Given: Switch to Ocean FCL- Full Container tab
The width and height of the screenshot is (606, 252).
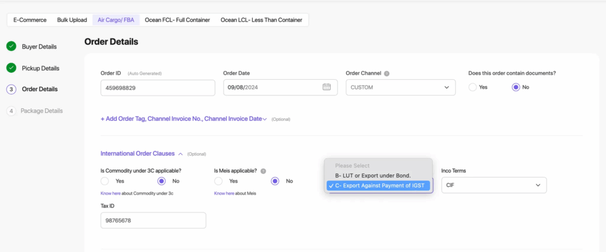Looking at the screenshot, I should (177, 20).
